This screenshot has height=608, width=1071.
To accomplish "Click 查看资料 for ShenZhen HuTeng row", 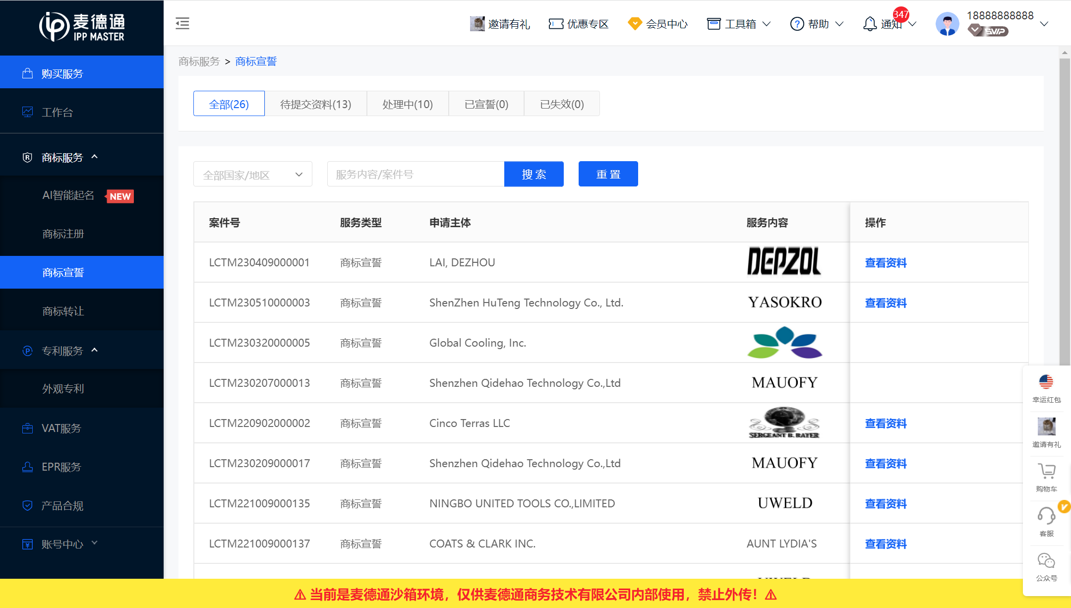I will tap(886, 303).
